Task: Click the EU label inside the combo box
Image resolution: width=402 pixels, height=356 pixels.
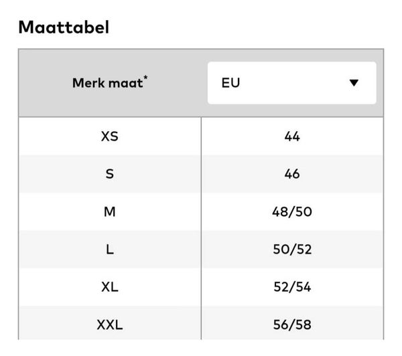Action: (230, 83)
